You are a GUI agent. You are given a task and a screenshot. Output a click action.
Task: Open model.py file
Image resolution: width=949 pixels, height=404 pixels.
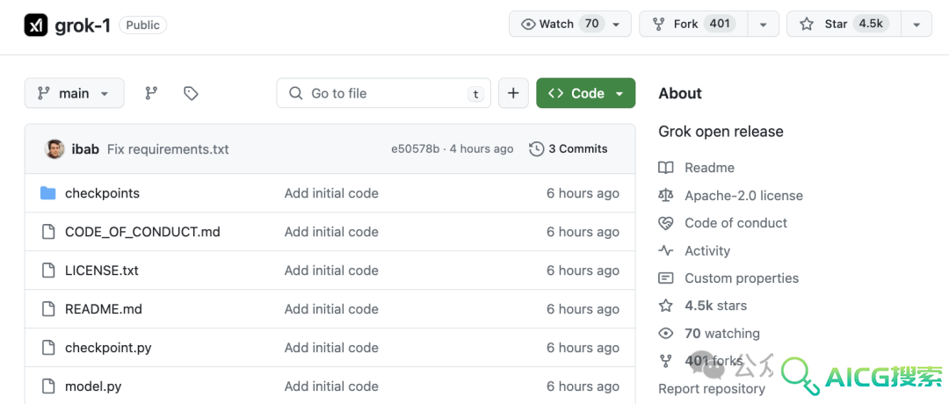(93, 386)
